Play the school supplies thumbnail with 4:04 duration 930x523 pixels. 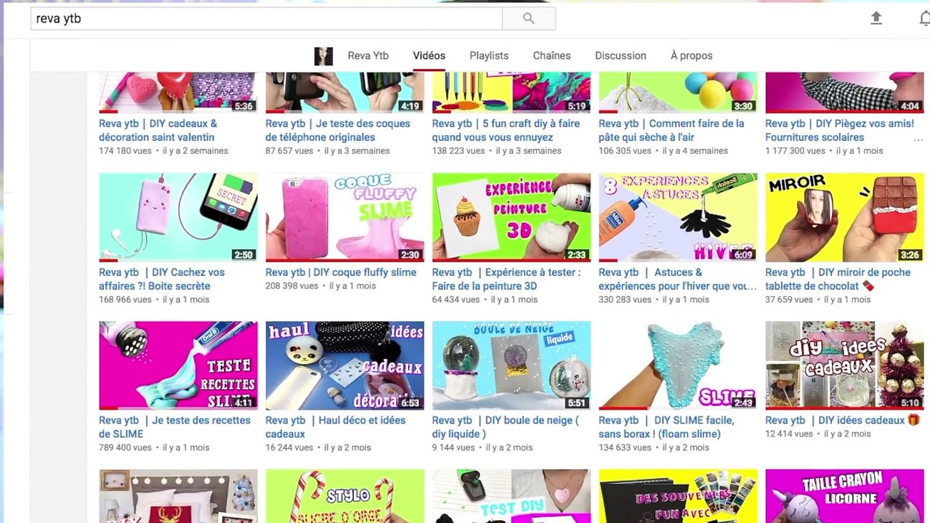point(844,93)
